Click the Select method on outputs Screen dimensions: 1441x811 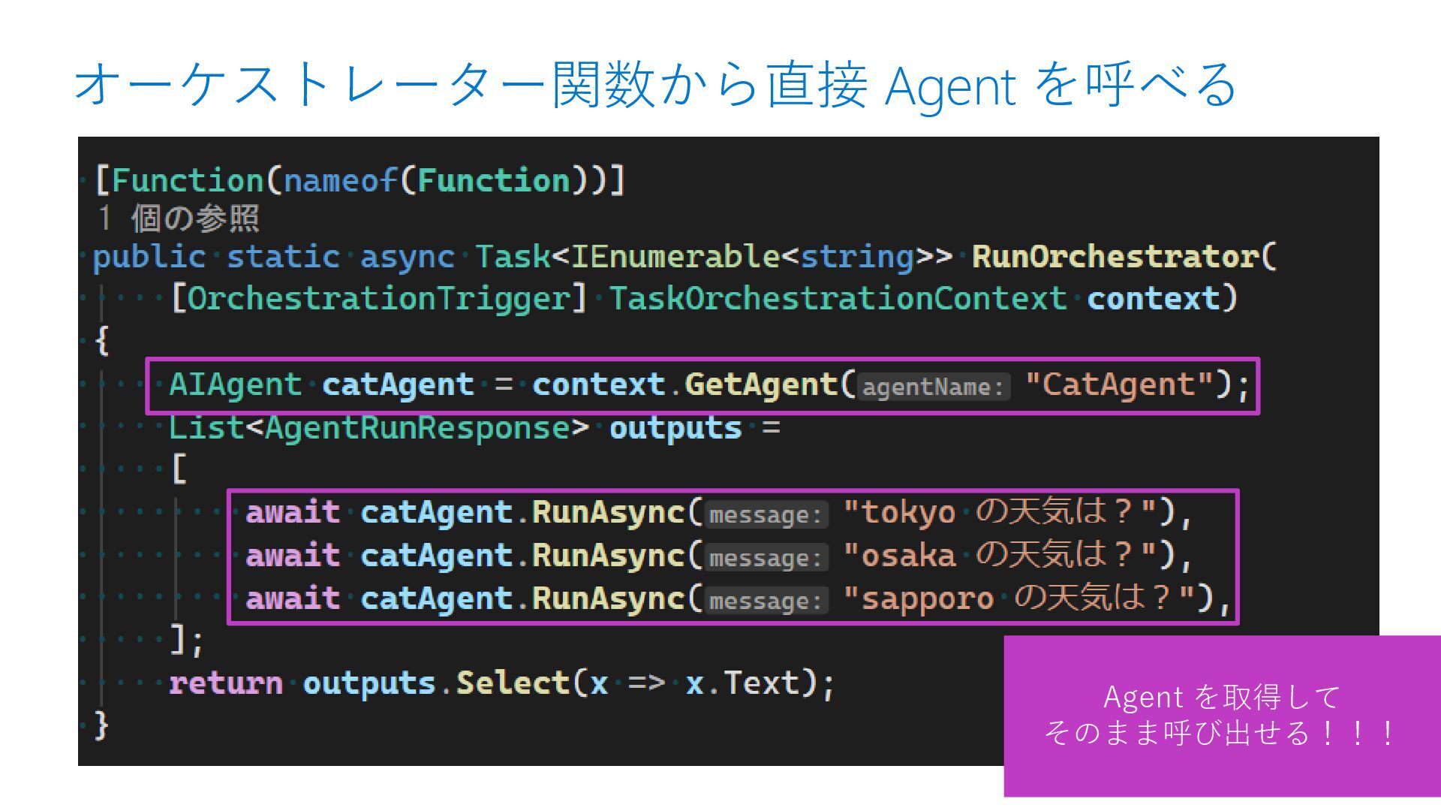[x=513, y=683]
